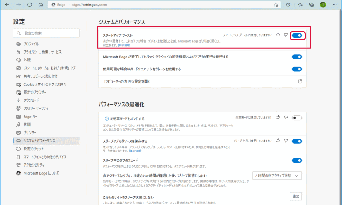Image resolution: width=342 pixels, height=205 pixels.
Task: Click the 設定の検索 search field
Action: click(46, 33)
